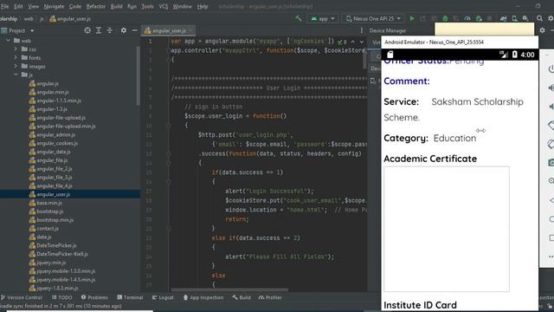Click the js breadcrumb in navigation bar
This screenshot has width=554, height=312.
[42, 19]
